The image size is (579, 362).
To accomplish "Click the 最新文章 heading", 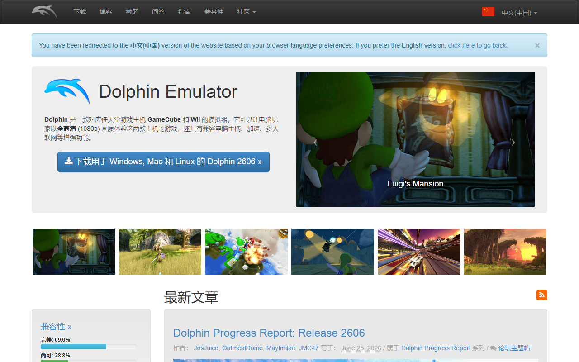I will pyautogui.click(x=191, y=297).
